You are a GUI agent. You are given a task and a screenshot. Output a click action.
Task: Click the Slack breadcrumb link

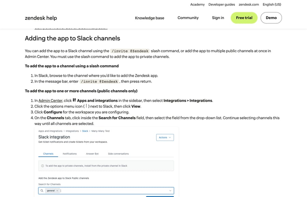pos(85,131)
